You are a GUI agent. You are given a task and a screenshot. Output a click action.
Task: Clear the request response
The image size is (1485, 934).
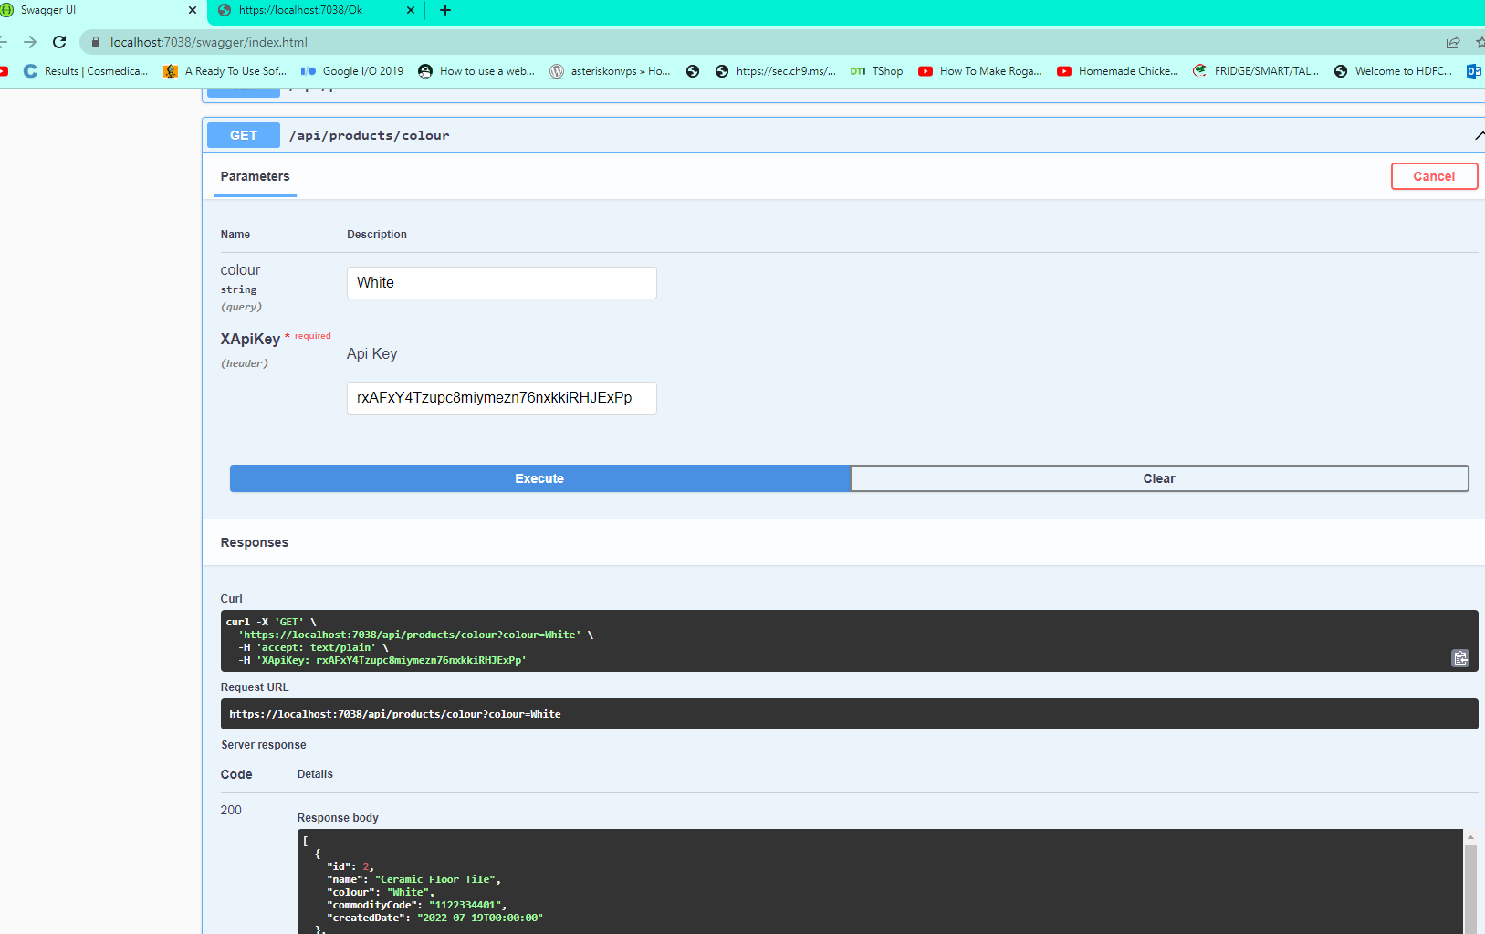[1159, 478]
